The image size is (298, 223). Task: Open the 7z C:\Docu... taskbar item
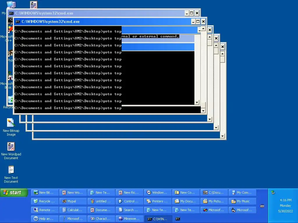214,193
